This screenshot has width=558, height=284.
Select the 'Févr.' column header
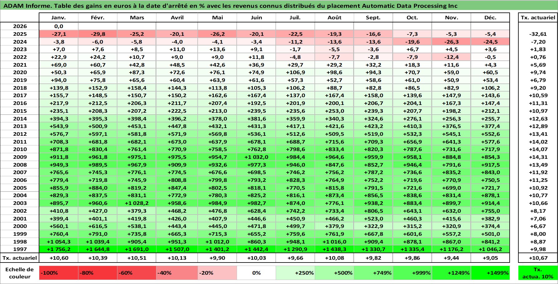98,17
